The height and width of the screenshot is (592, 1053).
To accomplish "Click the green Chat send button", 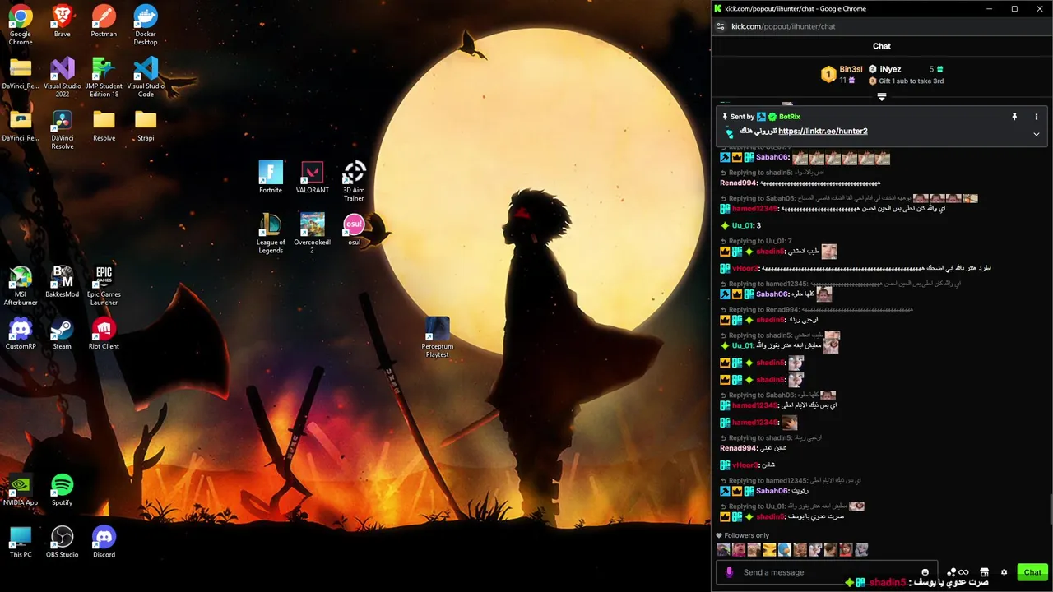I will tap(1032, 572).
